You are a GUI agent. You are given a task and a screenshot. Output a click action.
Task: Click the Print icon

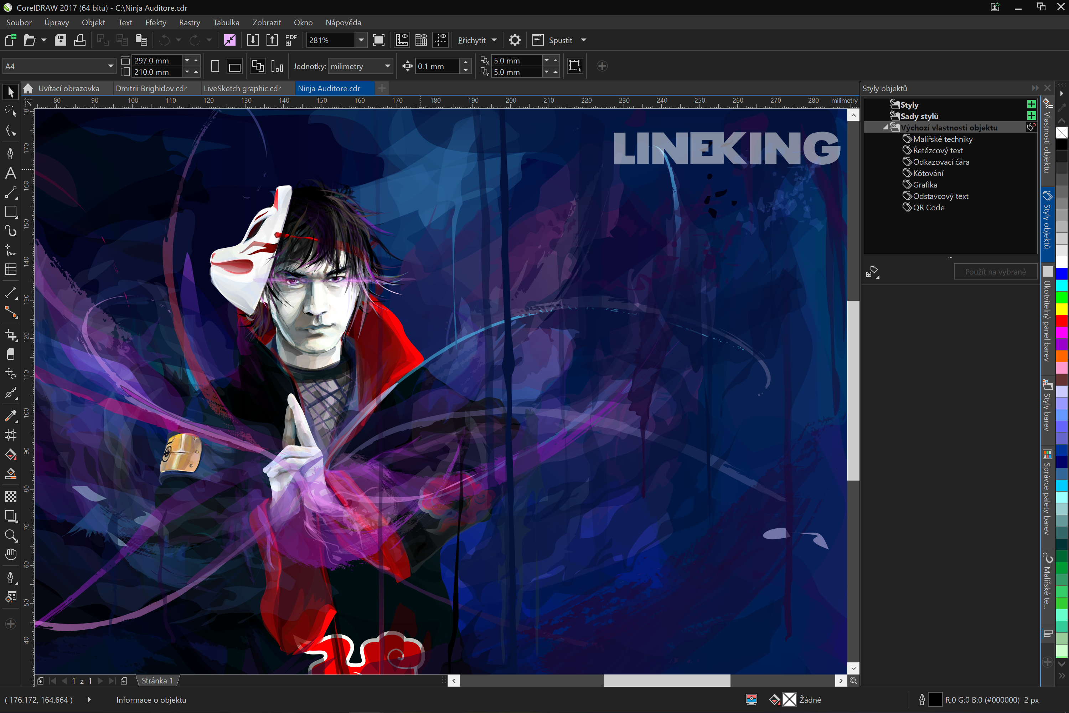click(79, 40)
